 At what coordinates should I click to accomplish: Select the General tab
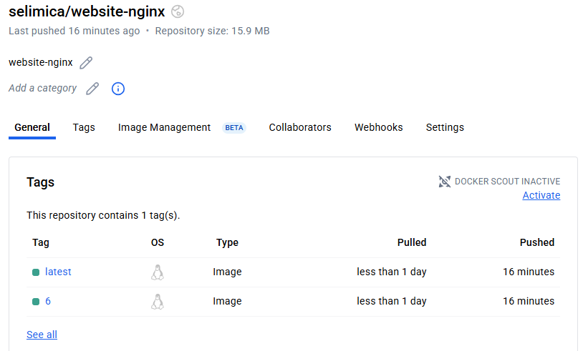(32, 127)
